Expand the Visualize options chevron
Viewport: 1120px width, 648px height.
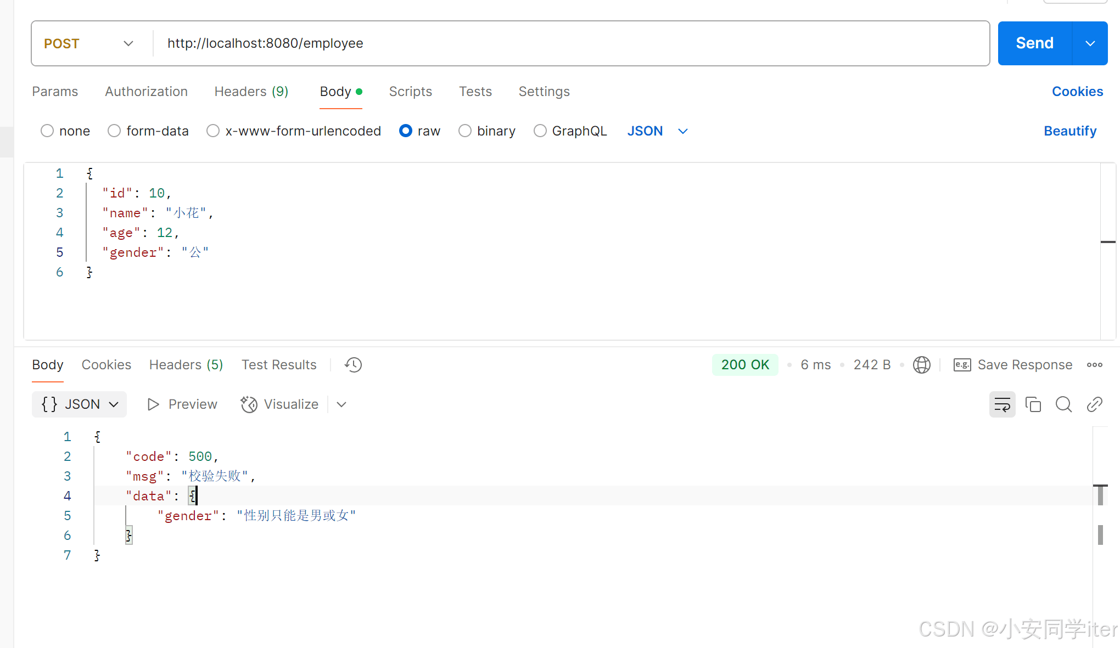coord(341,404)
